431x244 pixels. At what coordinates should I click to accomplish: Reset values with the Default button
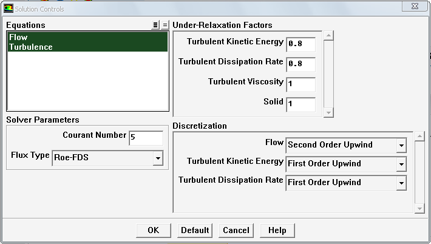coord(195,231)
